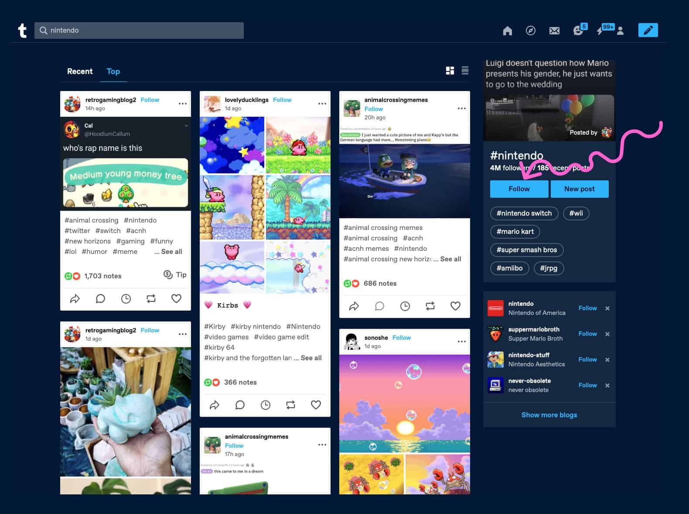Image resolution: width=689 pixels, height=514 pixels.
Task: Reblog the Kirbs post
Action: (290, 406)
